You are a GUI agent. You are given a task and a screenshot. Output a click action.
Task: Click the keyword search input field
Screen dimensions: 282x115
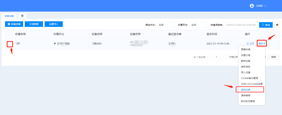[241, 25]
